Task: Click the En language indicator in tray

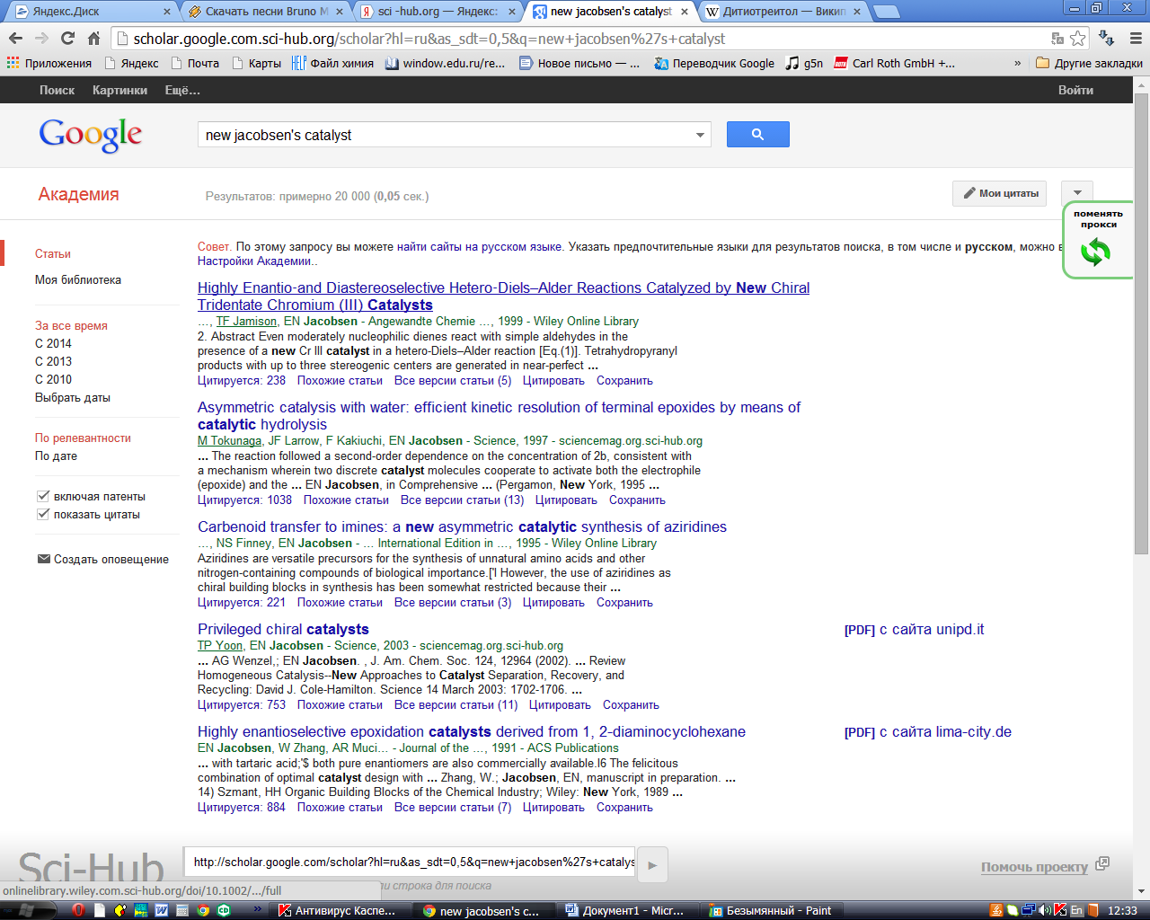Action: pyautogui.click(x=1076, y=910)
